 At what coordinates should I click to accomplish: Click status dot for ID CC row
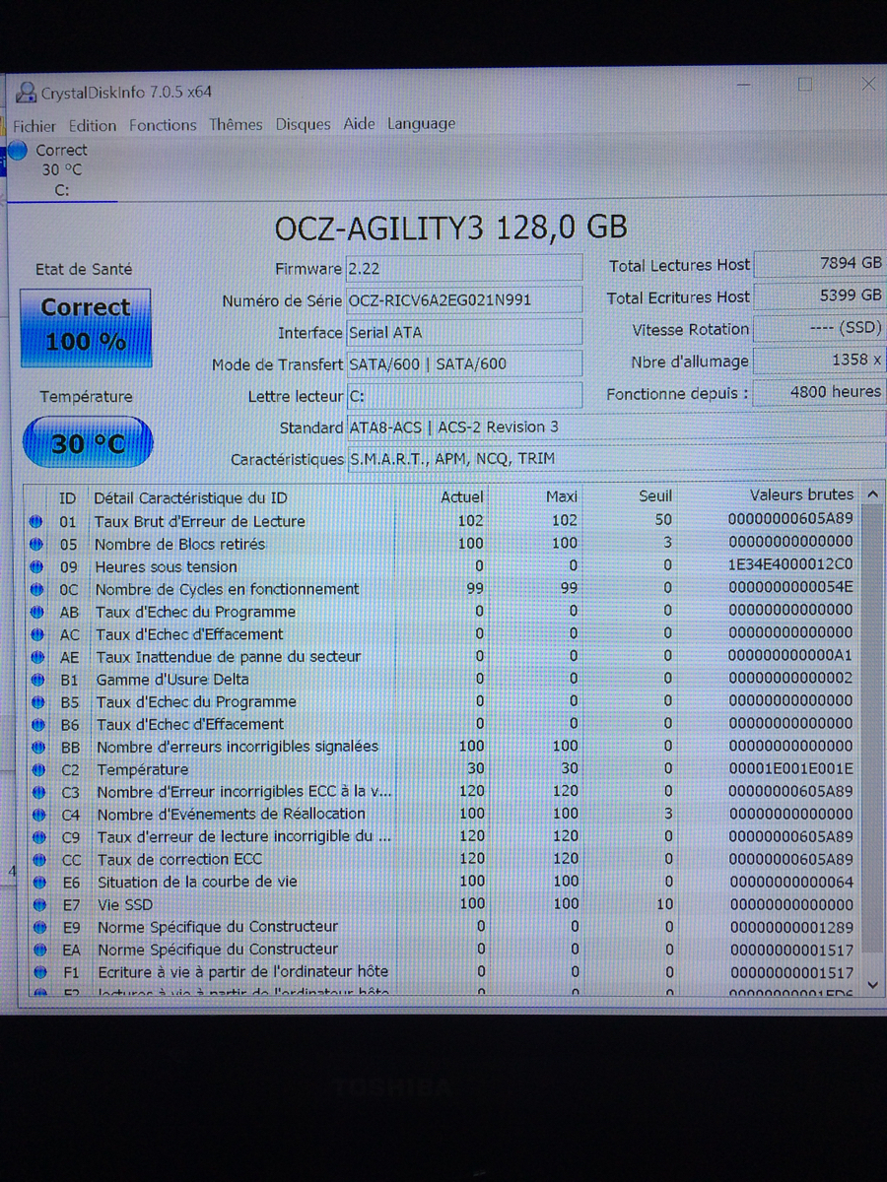click(39, 860)
